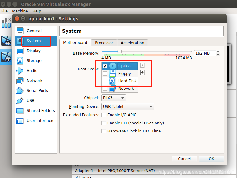The width and height of the screenshot is (237, 178).
Task: Switch to the Motherboard tab
Action: 75,43
